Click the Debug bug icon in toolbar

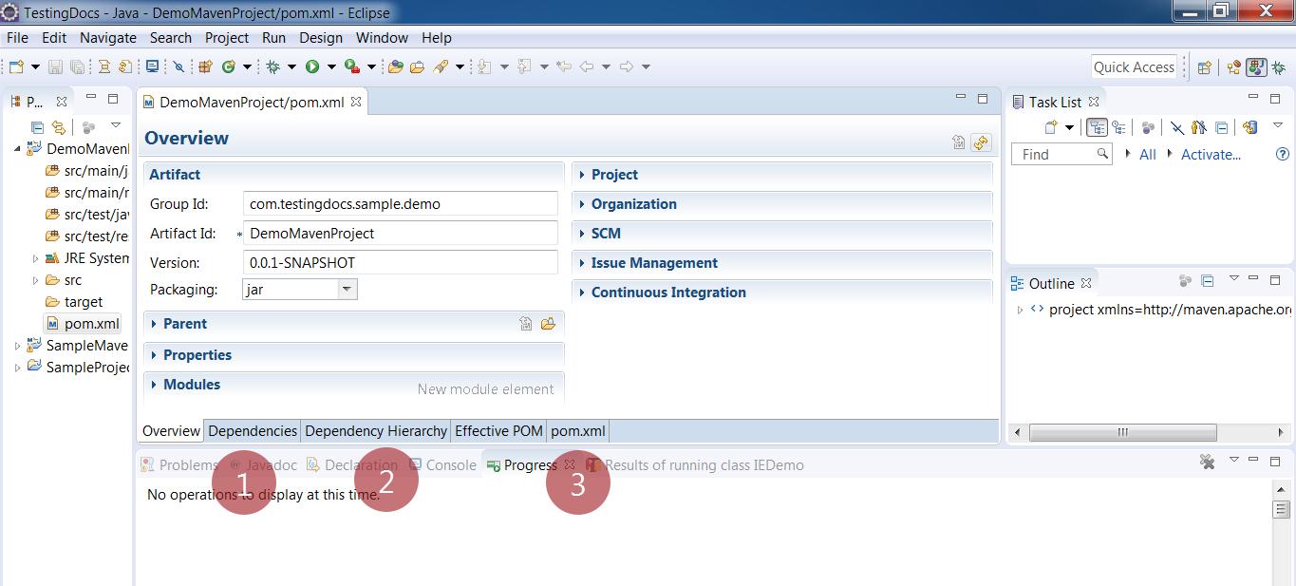(273, 66)
